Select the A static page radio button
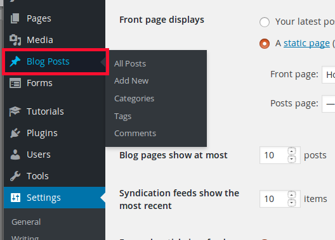 tap(265, 44)
